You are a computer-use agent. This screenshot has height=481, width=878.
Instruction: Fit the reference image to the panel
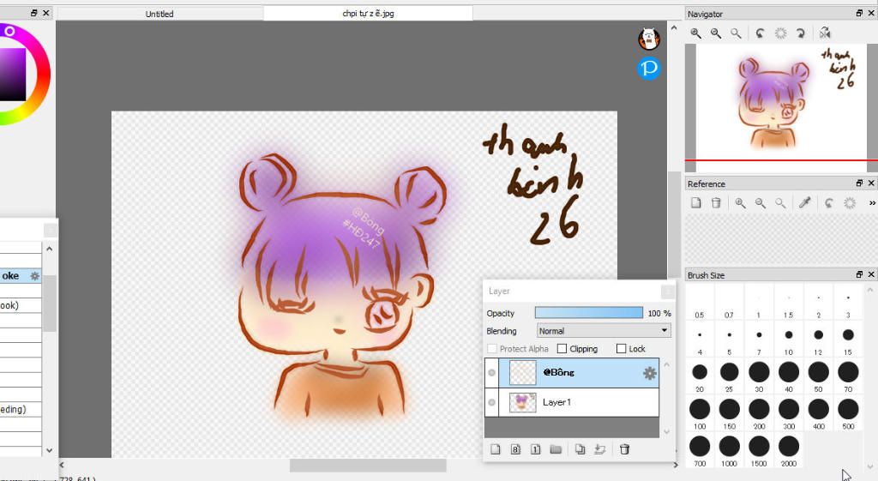780,202
